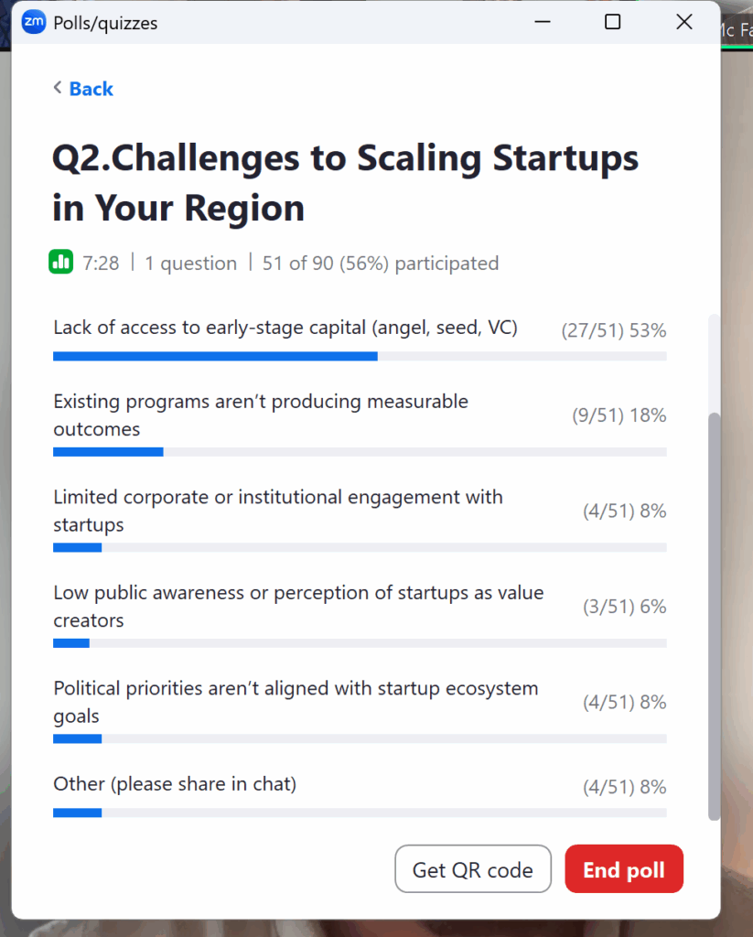The height and width of the screenshot is (937, 753).
Task: Click the 'Political priorities aren't aligned' option
Action: point(296,701)
